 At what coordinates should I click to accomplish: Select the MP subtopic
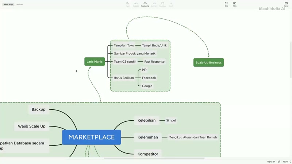pos(144,70)
